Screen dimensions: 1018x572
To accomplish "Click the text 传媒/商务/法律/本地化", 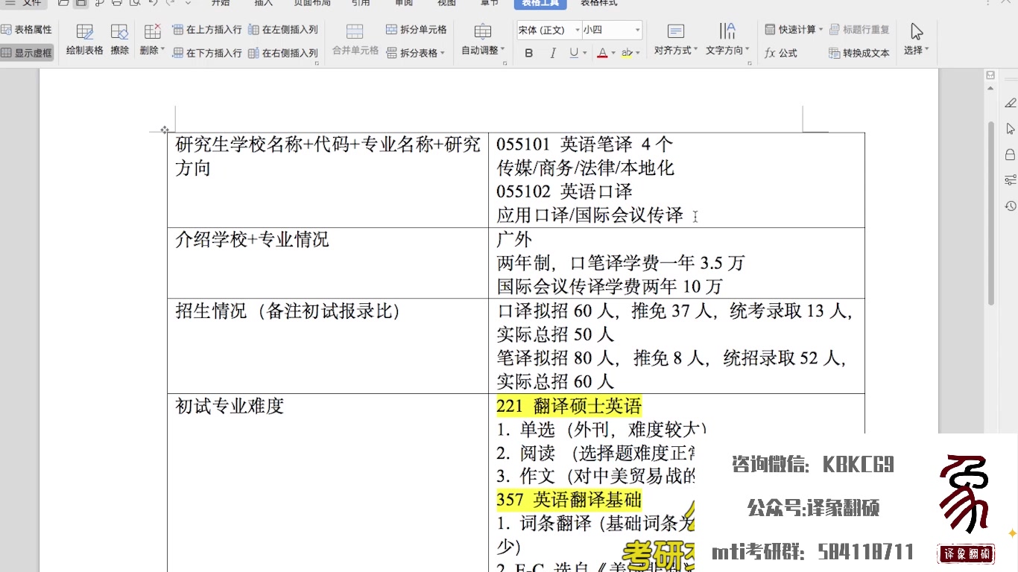I will pyautogui.click(x=586, y=168).
